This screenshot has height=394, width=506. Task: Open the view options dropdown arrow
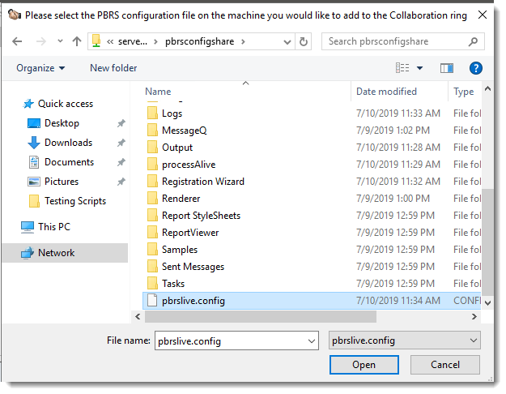(419, 68)
